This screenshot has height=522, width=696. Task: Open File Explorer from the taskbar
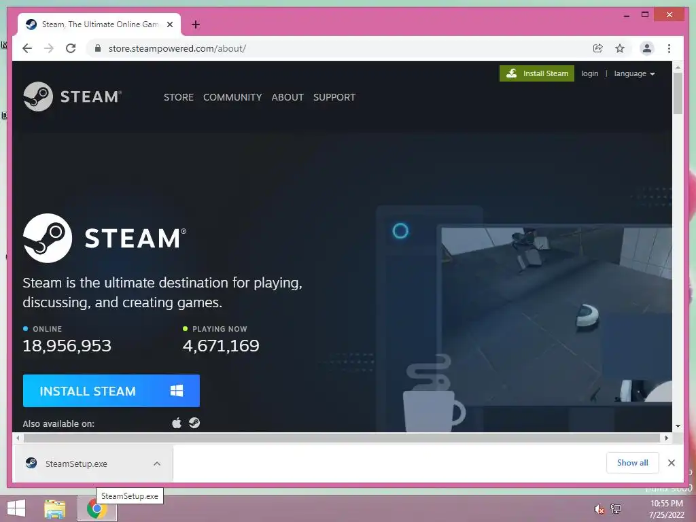pos(55,508)
